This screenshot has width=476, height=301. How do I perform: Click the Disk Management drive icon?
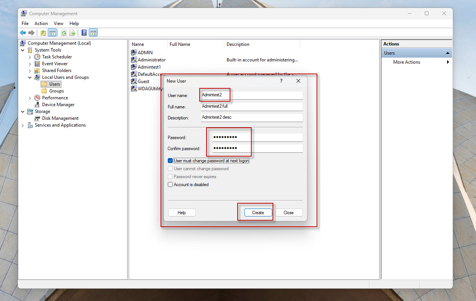[x=37, y=118]
